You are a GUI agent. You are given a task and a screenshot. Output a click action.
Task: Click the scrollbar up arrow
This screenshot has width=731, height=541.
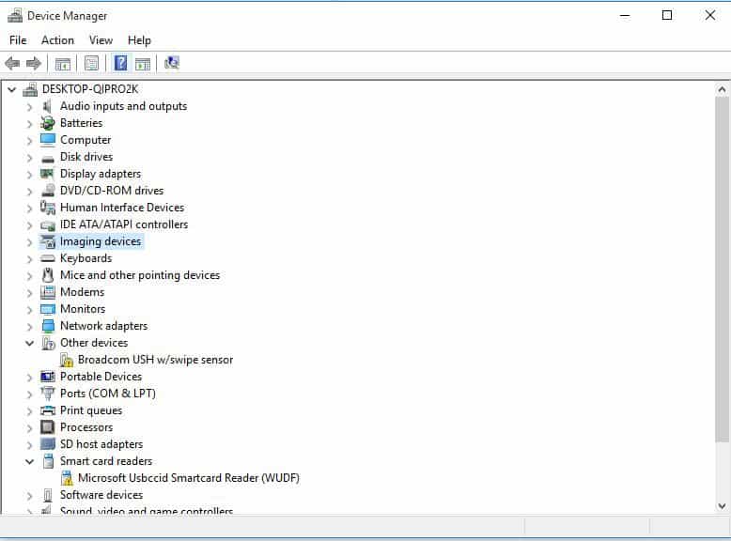[x=722, y=89]
